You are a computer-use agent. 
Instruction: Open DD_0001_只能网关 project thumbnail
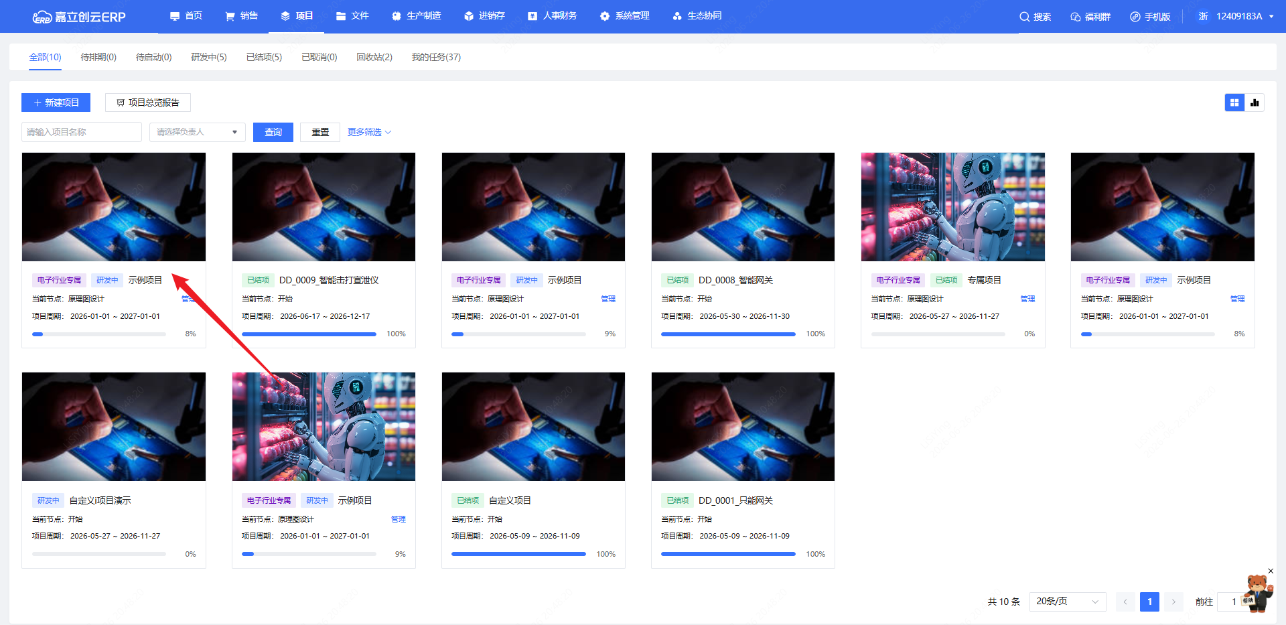743,427
